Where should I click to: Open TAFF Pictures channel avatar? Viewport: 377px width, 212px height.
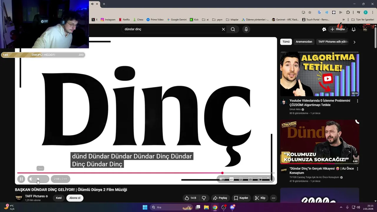click(19, 198)
